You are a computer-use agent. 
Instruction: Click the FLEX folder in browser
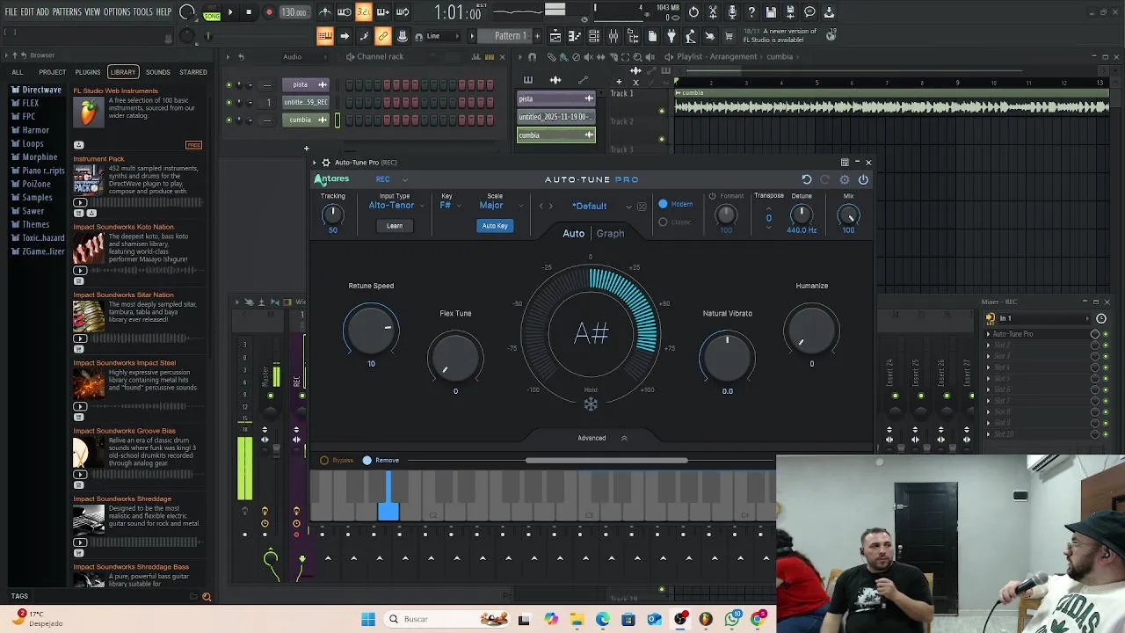(x=31, y=103)
